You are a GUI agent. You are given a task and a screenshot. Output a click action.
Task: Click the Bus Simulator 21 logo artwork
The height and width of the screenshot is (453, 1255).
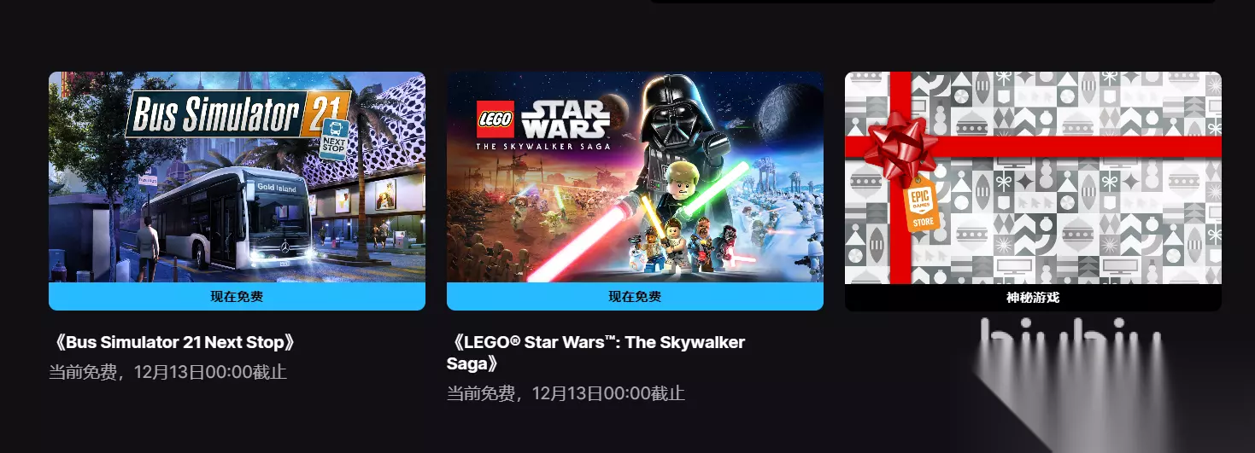(x=238, y=114)
